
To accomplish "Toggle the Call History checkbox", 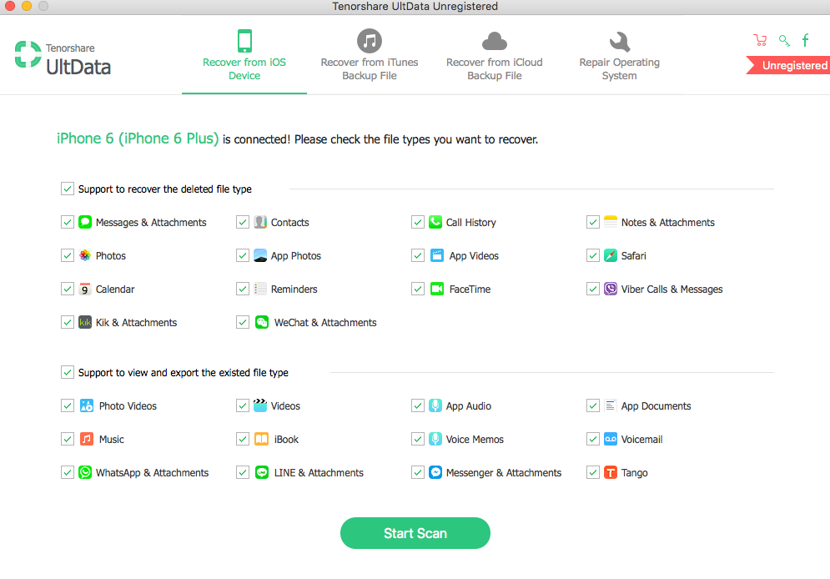I will (x=418, y=222).
